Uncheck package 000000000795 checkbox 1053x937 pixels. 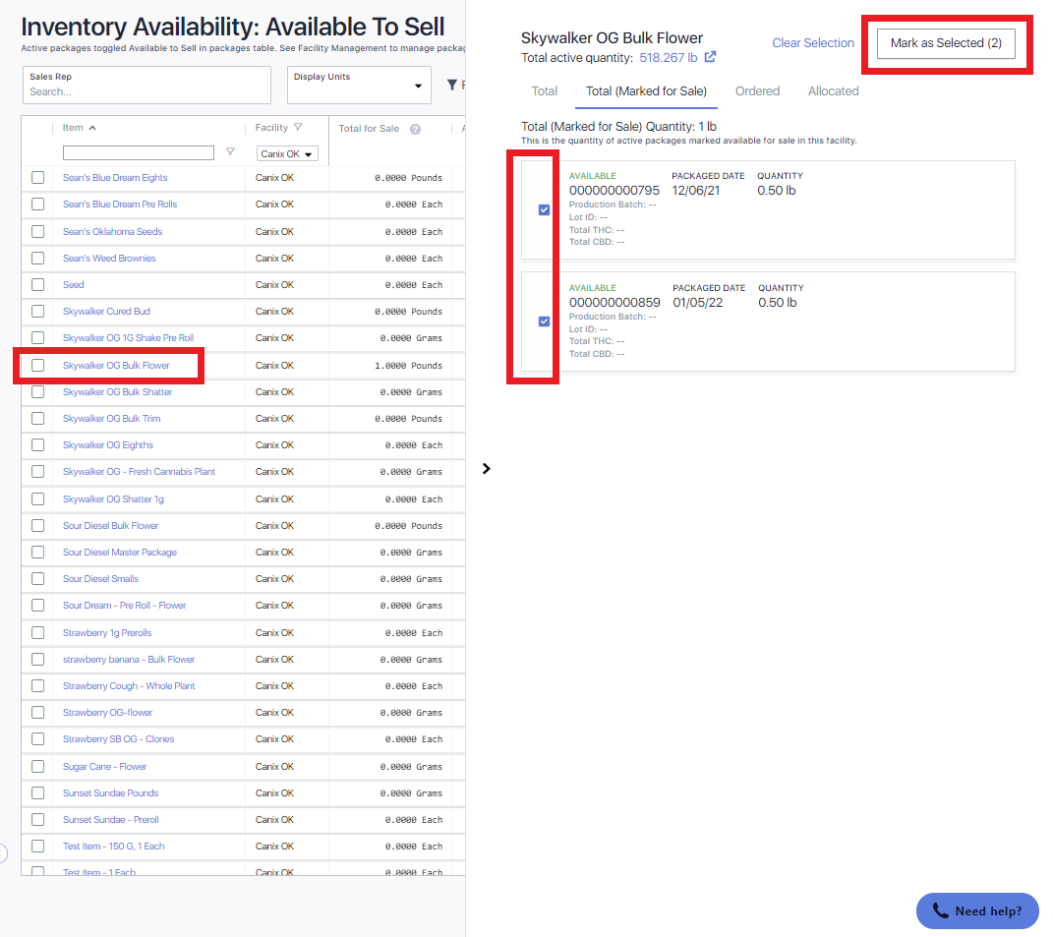[x=545, y=209]
